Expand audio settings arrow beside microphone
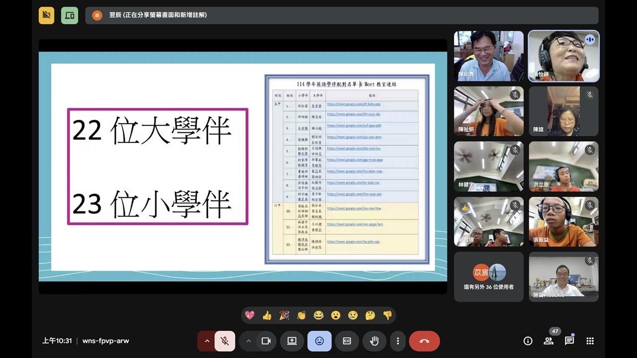 pyautogui.click(x=207, y=341)
